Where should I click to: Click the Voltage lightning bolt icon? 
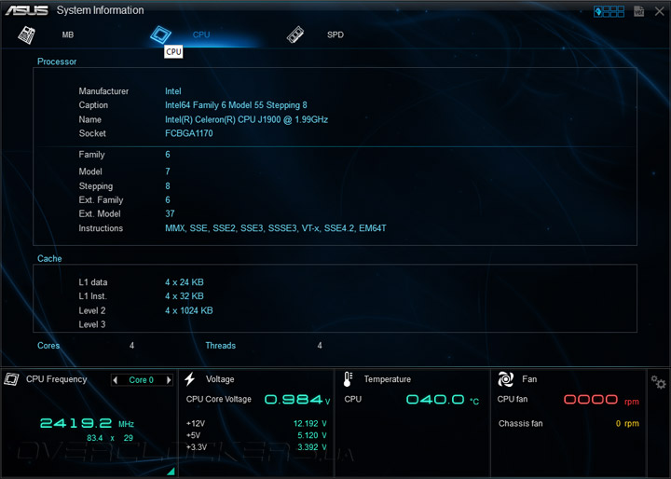[190, 379]
